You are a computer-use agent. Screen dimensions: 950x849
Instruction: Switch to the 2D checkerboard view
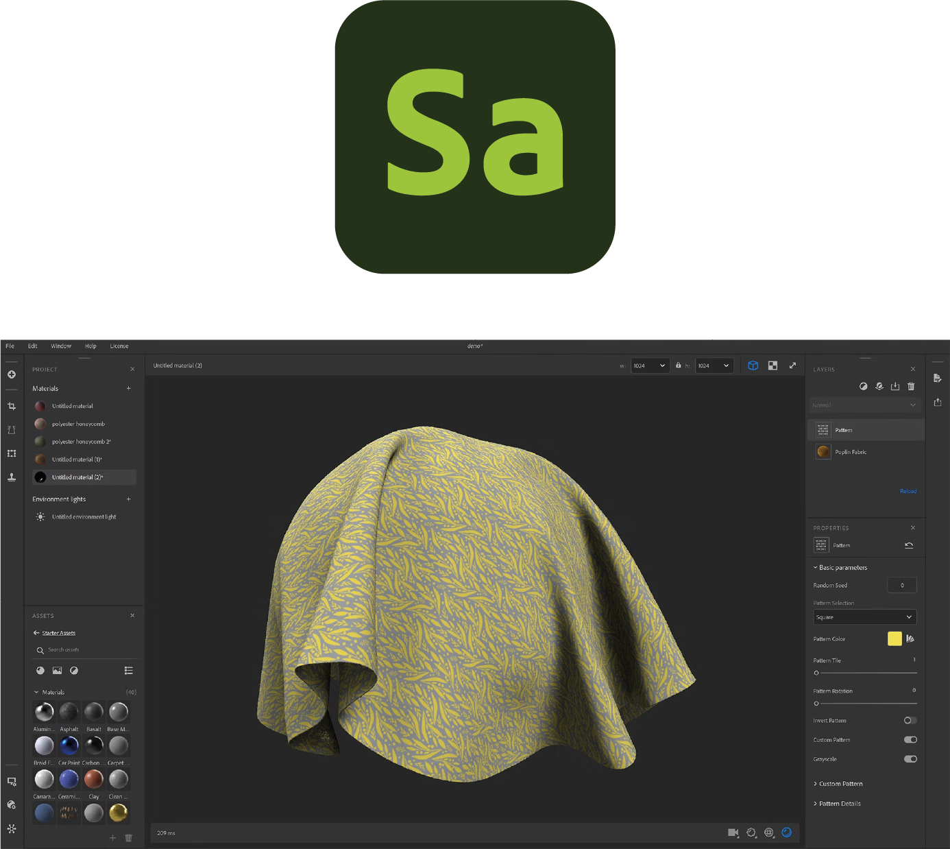click(772, 366)
